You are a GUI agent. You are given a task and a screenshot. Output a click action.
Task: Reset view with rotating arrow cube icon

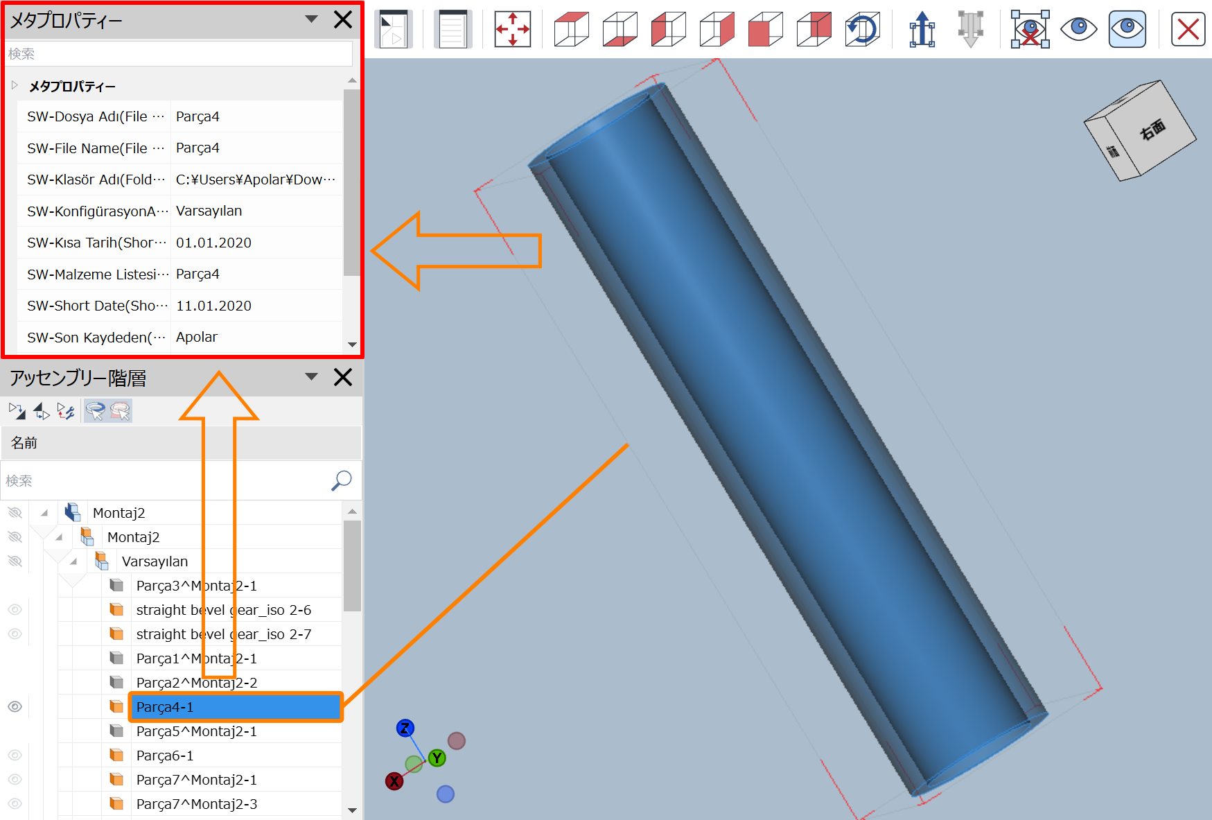pyautogui.click(x=863, y=29)
